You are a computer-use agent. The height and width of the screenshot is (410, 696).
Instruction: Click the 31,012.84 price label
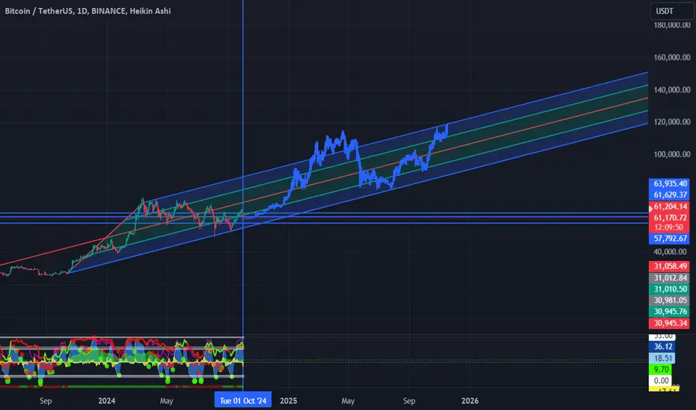coord(669,278)
